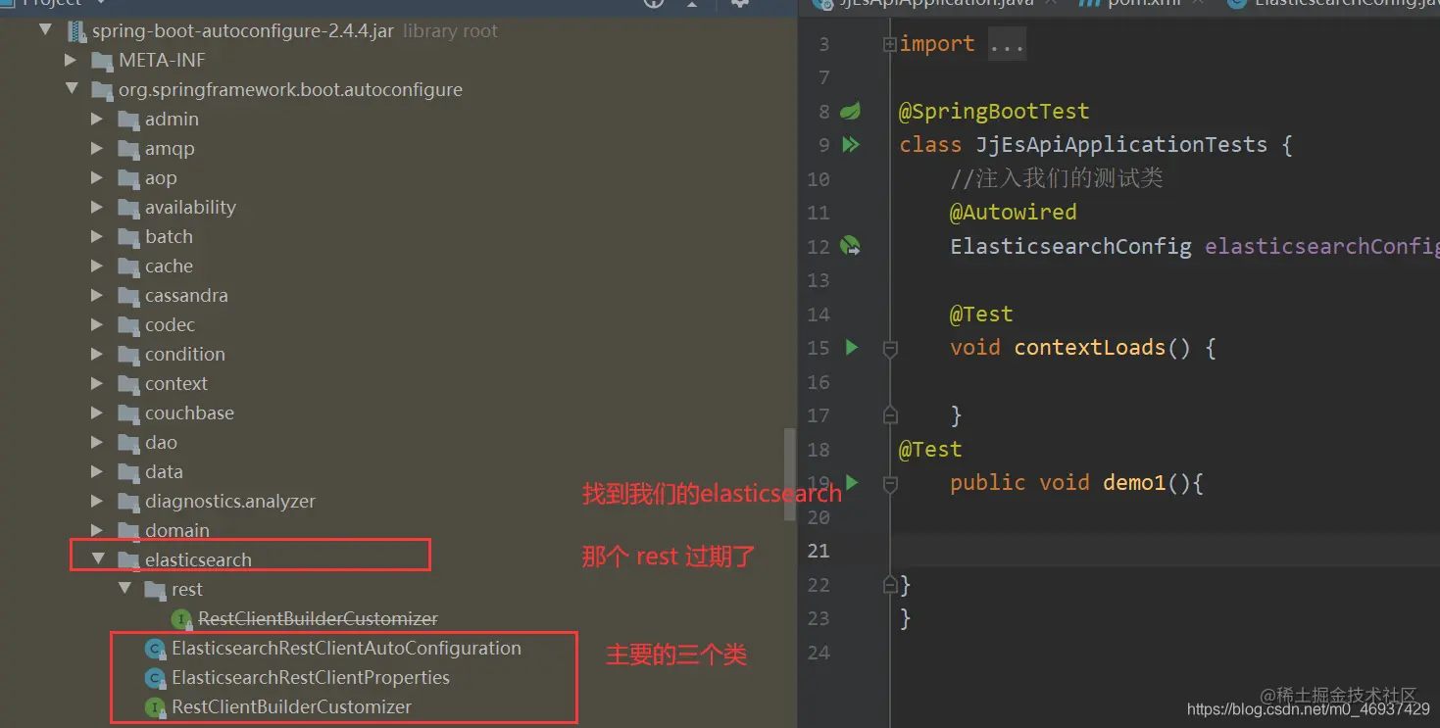Open ElasticsearchRestClientAutoConfiguration class file
The height and width of the screenshot is (728, 1440).
(346, 648)
